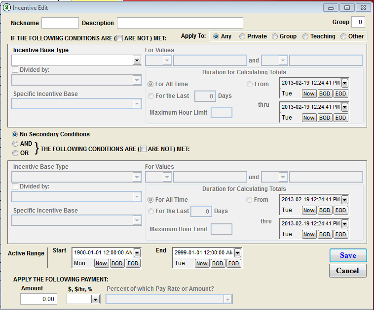
Task: Click End date field 2999-01-01
Action: (x=203, y=252)
